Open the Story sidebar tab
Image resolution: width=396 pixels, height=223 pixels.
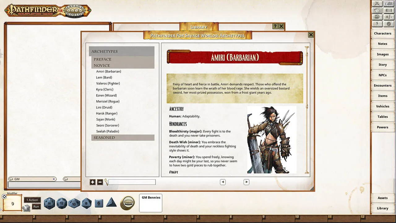383,65
